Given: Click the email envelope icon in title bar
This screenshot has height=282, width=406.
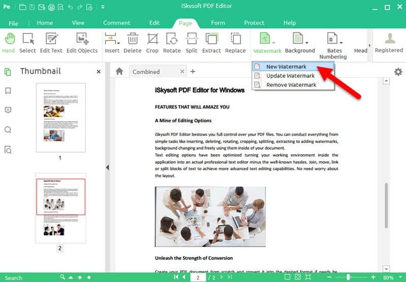Looking at the screenshot, I should [x=42, y=7].
